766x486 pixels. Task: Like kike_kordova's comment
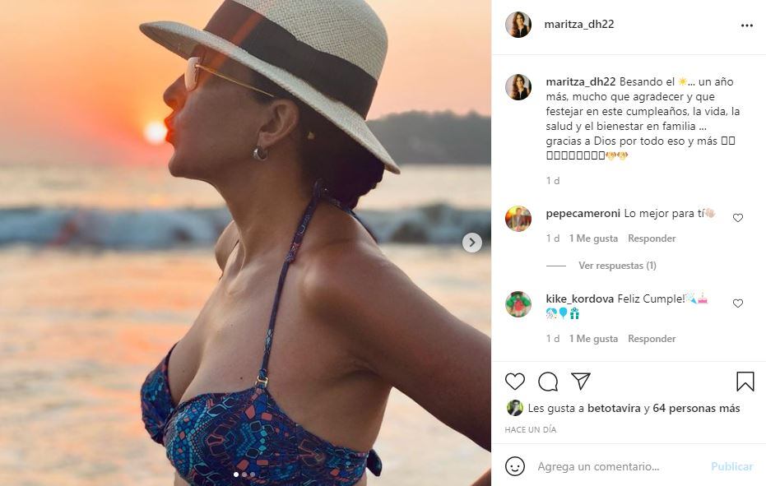pos(738,303)
